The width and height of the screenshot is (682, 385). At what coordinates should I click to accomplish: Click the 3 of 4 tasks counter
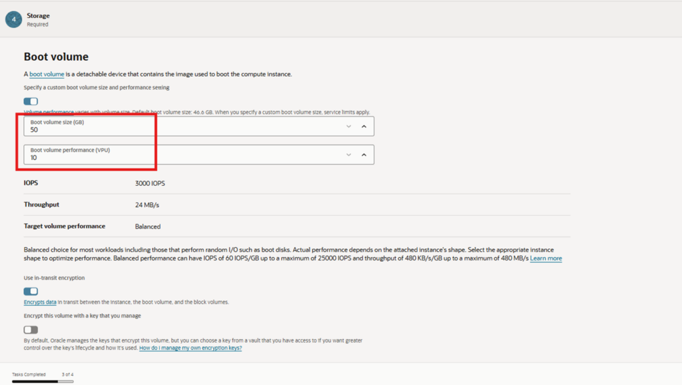tap(67, 374)
